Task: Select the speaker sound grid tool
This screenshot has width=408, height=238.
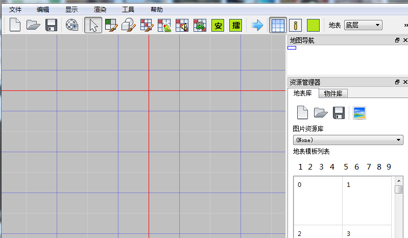Action: click(182, 25)
